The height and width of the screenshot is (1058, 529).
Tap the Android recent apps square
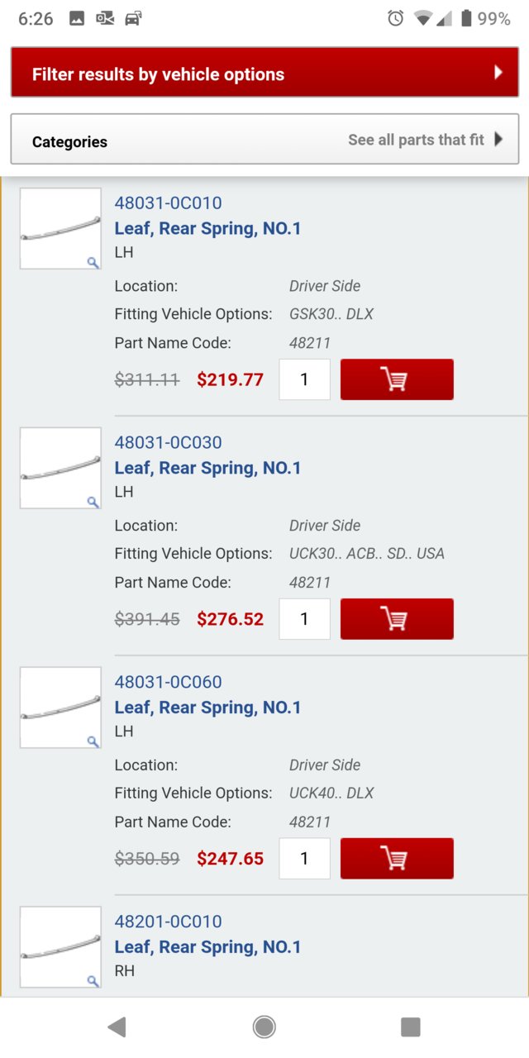click(411, 1027)
